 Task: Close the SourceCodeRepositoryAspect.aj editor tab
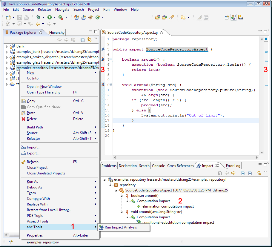(162, 32)
